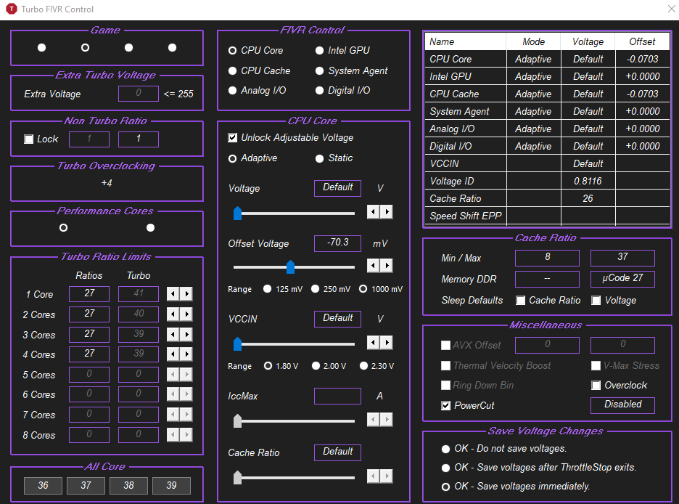The image size is (679, 504).
Task: Click the right arrow for 1 Core turbo ratio
Action: [x=186, y=294]
